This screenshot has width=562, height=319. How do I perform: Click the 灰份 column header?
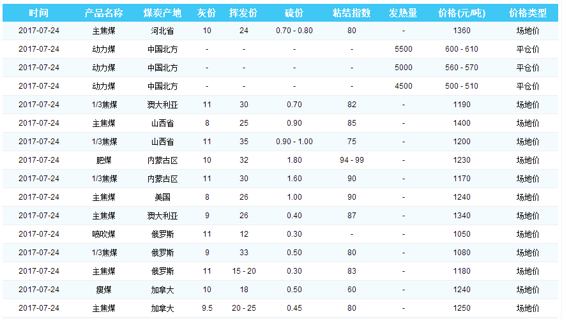[x=206, y=13]
